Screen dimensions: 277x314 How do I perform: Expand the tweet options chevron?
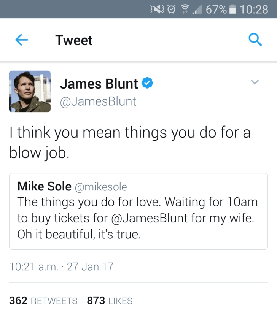click(x=255, y=82)
